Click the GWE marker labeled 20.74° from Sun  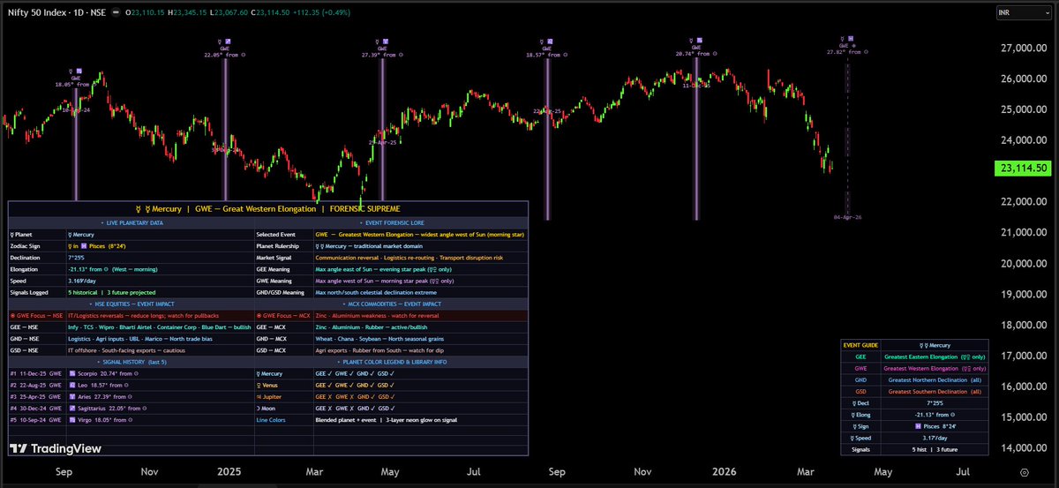point(696,48)
